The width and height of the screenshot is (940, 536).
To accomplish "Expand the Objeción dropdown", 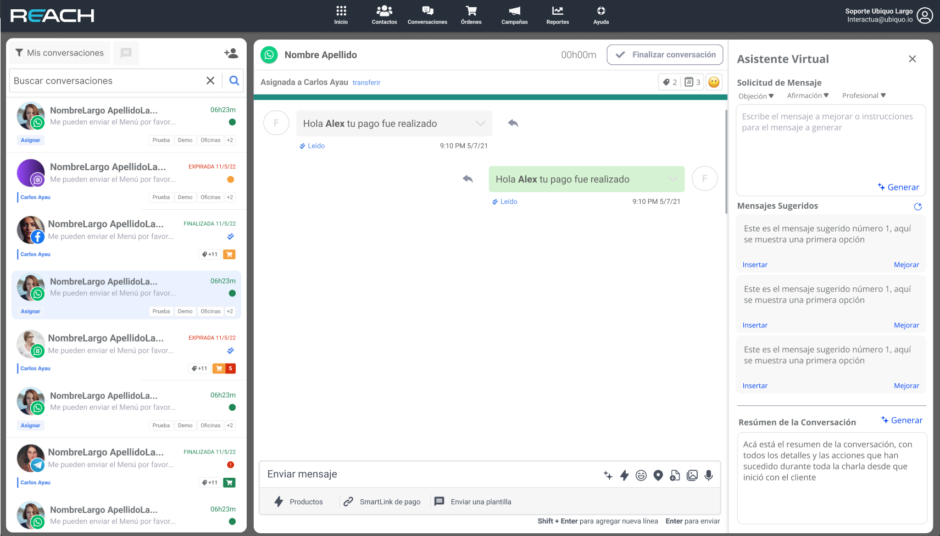I will tap(756, 96).
